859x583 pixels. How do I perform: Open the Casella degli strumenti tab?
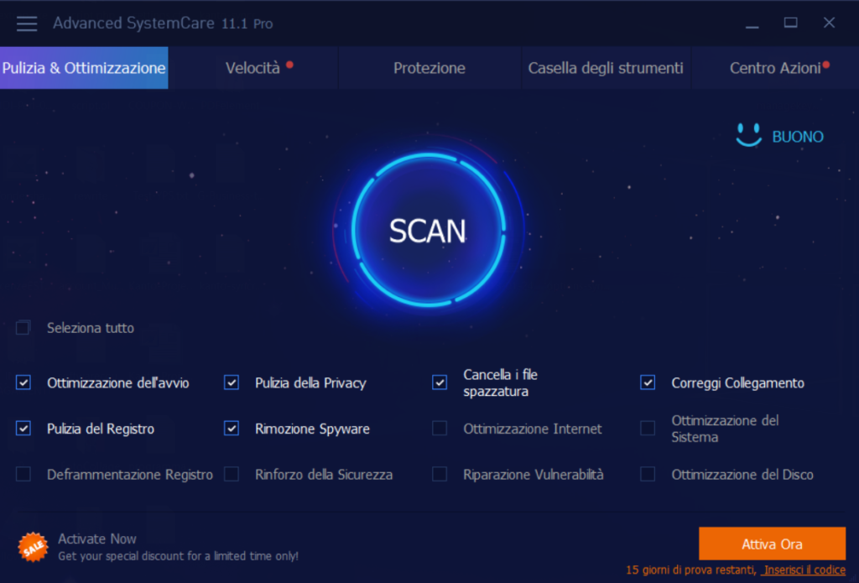(x=606, y=68)
